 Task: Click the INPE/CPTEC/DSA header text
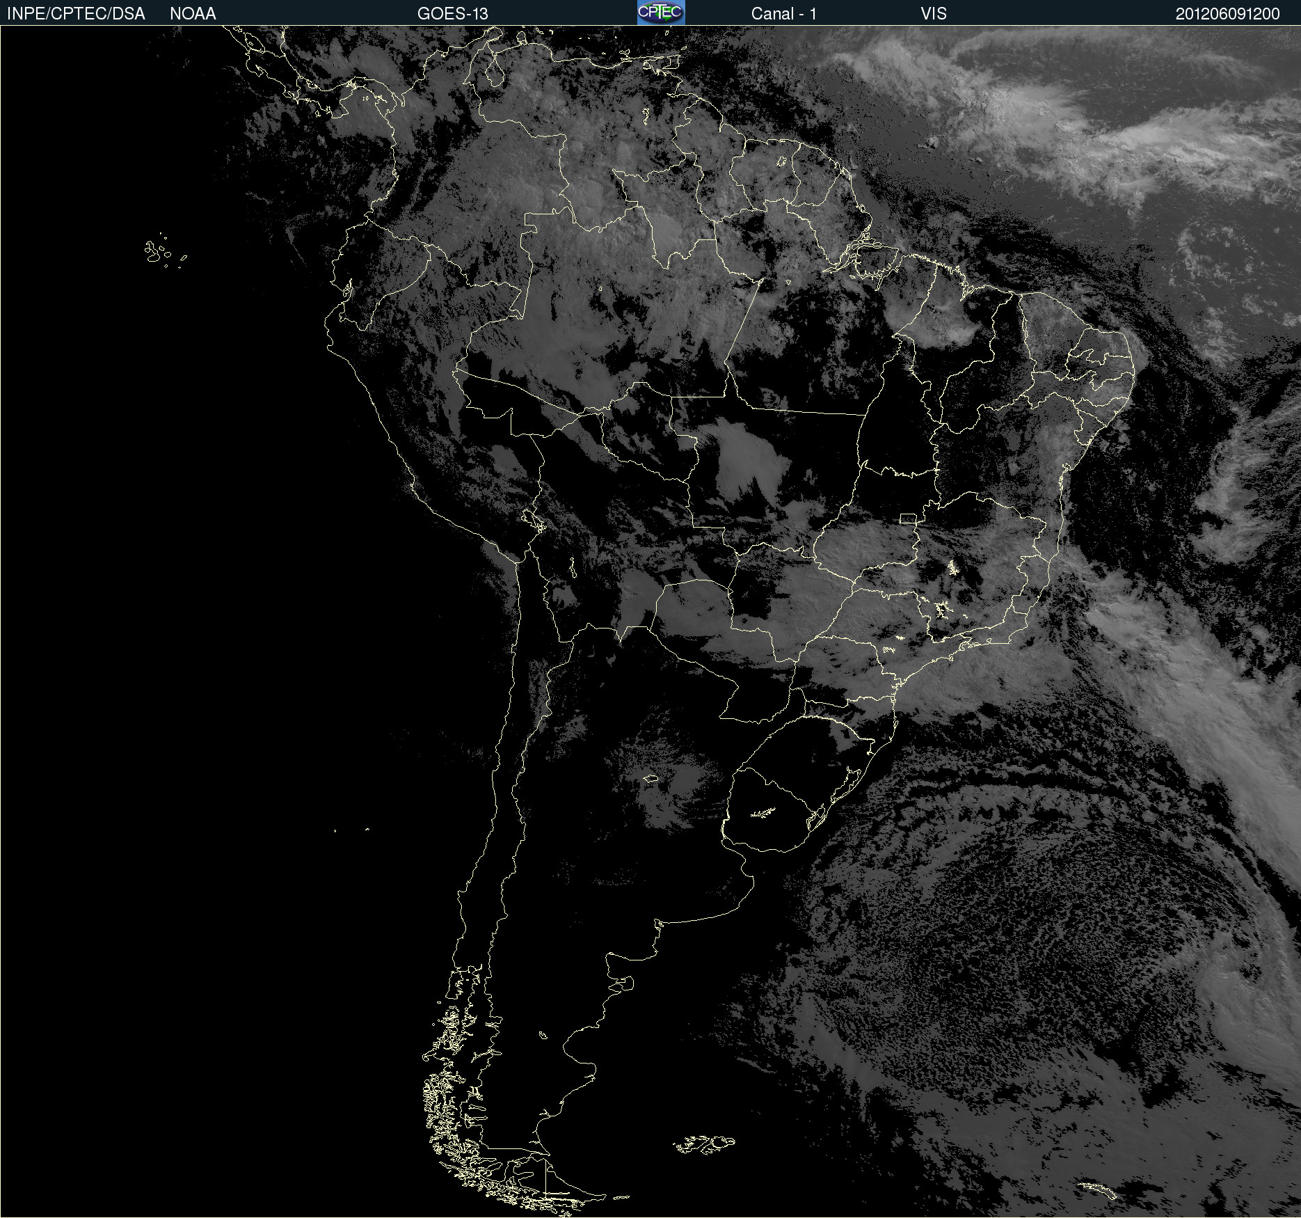(76, 14)
